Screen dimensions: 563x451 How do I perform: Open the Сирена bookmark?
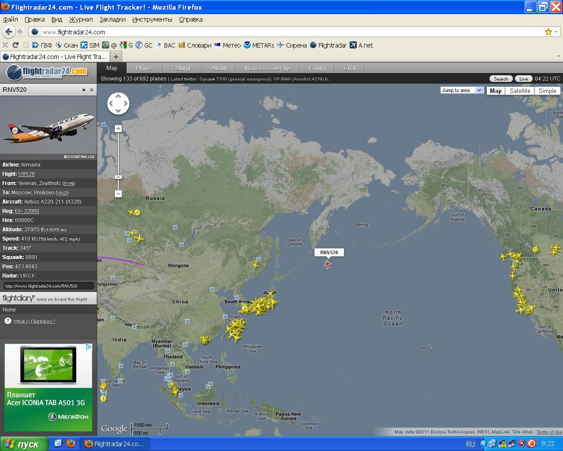tap(292, 45)
